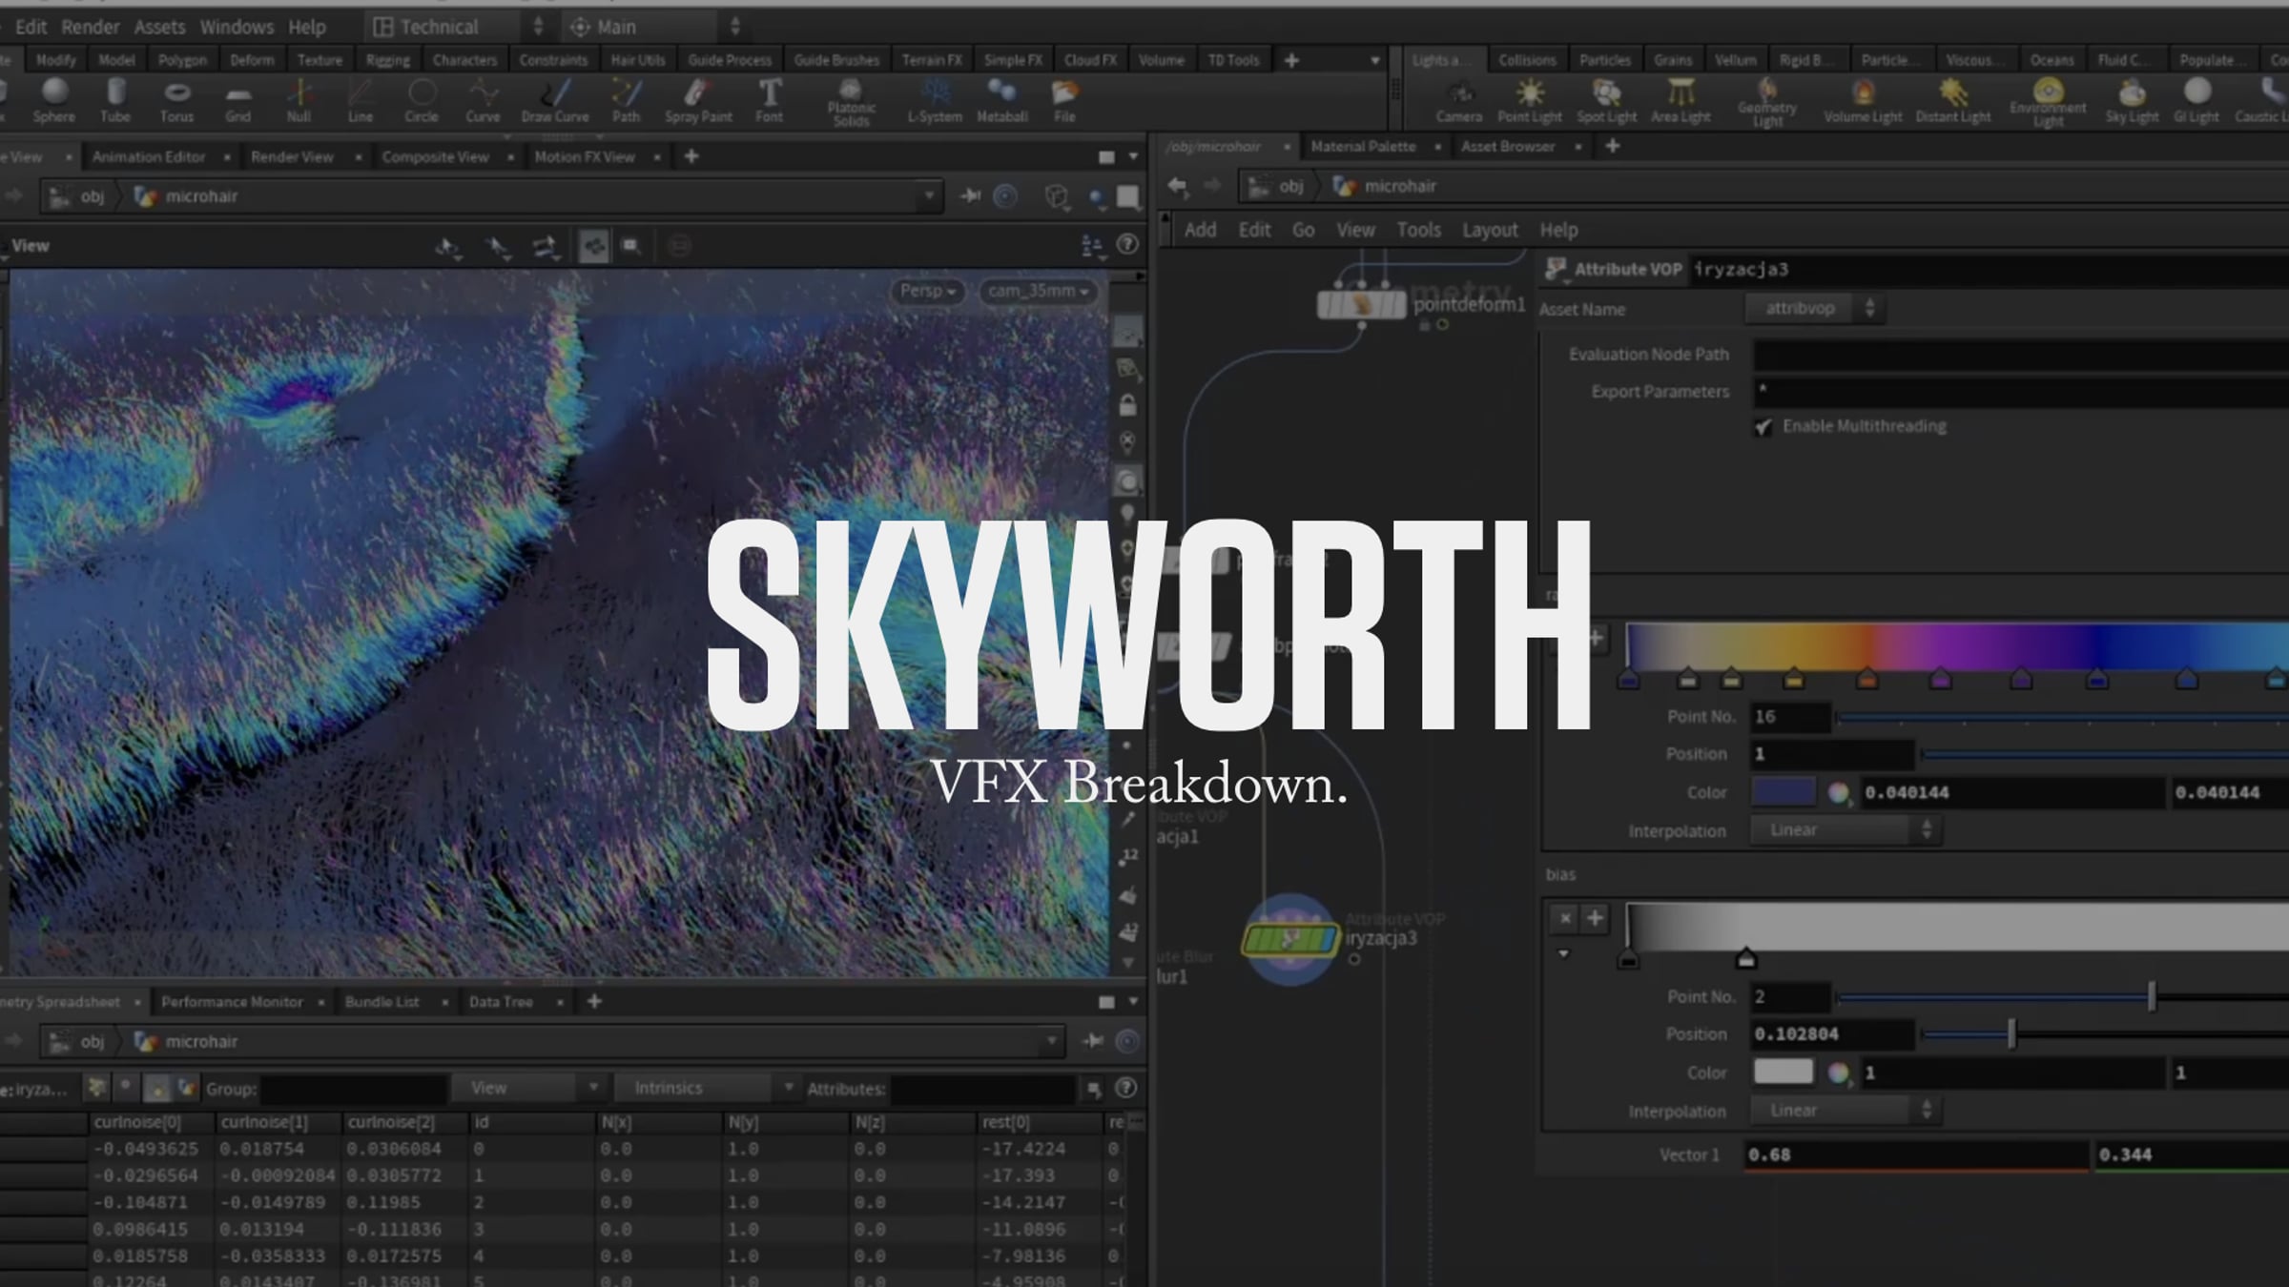Open the Windows menu
Viewport: 2289px width, 1287px height.
(237, 27)
